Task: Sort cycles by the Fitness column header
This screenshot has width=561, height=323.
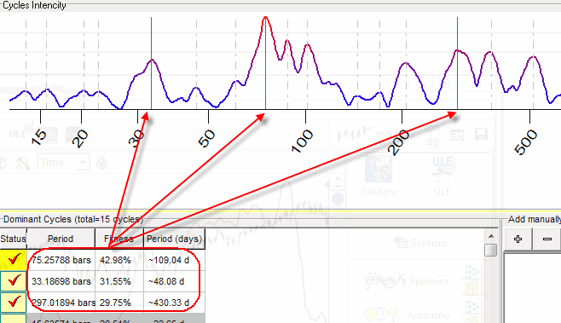Action: click(119, 239)
